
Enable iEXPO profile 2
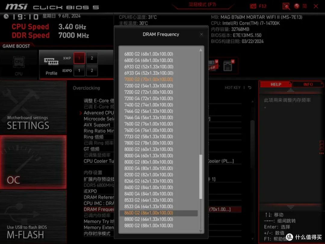pos(92,70)
